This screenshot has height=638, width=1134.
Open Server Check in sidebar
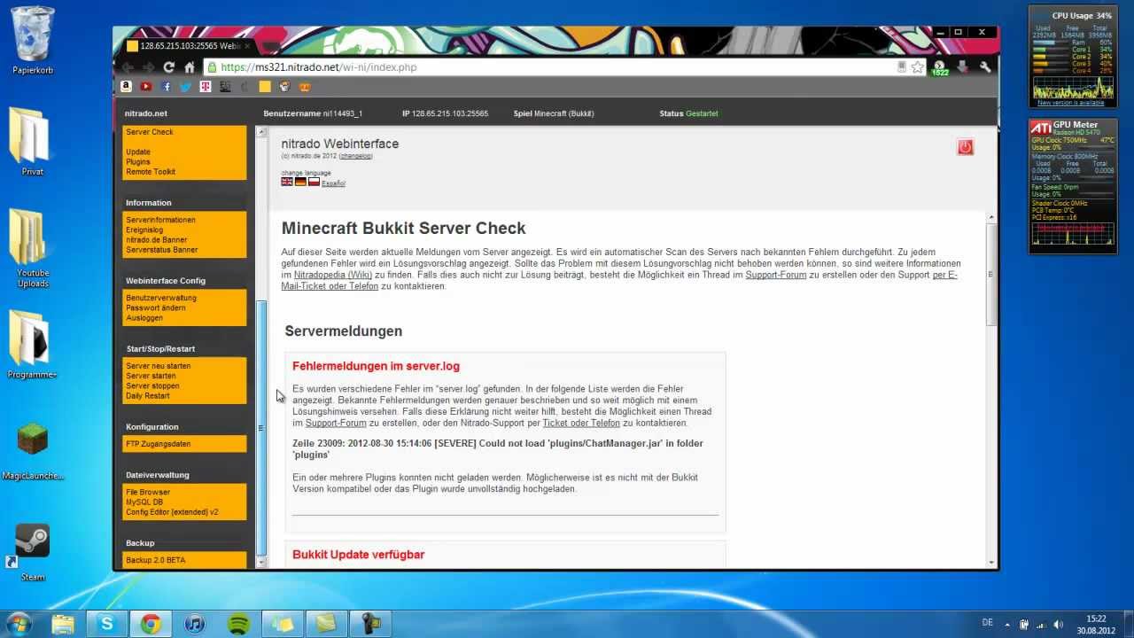(150, 132)
